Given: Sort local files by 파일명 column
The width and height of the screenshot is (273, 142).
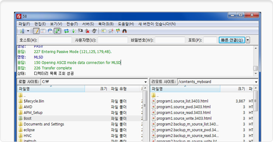Looking at the screenshot, I should coord(51,89).
